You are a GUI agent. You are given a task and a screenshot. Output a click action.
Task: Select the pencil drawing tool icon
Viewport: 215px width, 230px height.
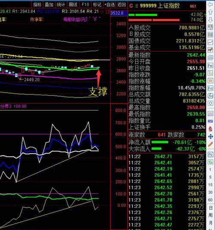[x=210, y=144]
